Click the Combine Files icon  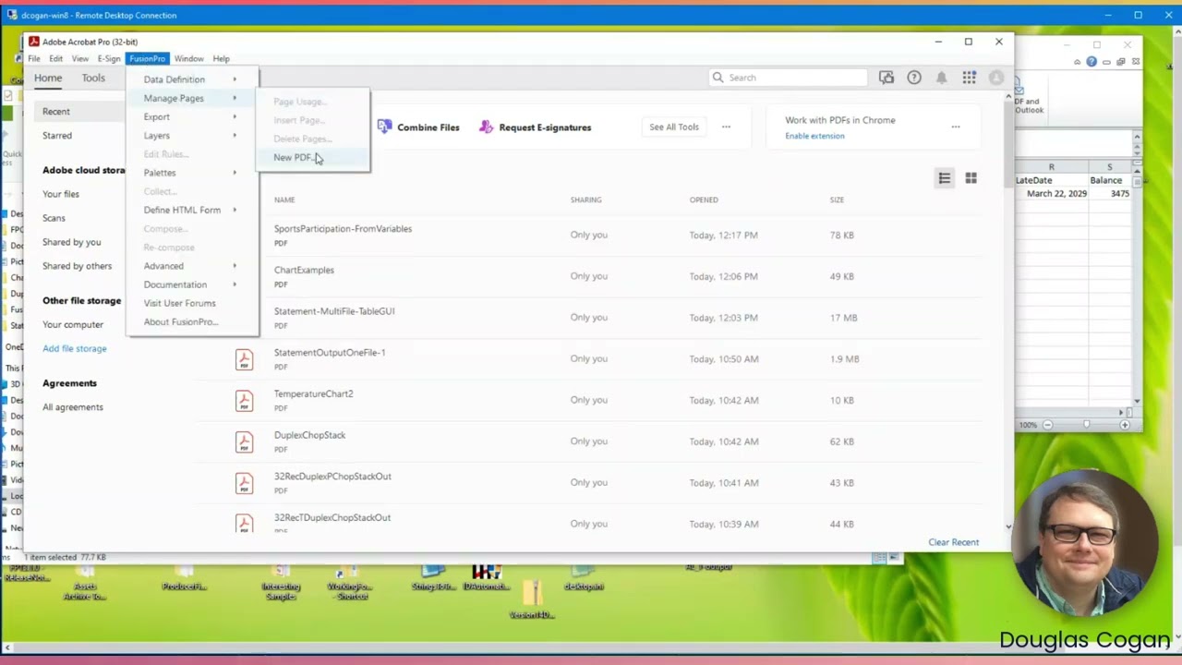tap(385, 127)
